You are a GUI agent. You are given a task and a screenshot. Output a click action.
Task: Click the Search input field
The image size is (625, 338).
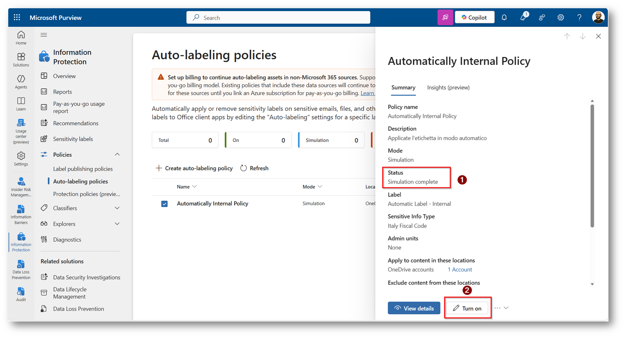point(278,17)
